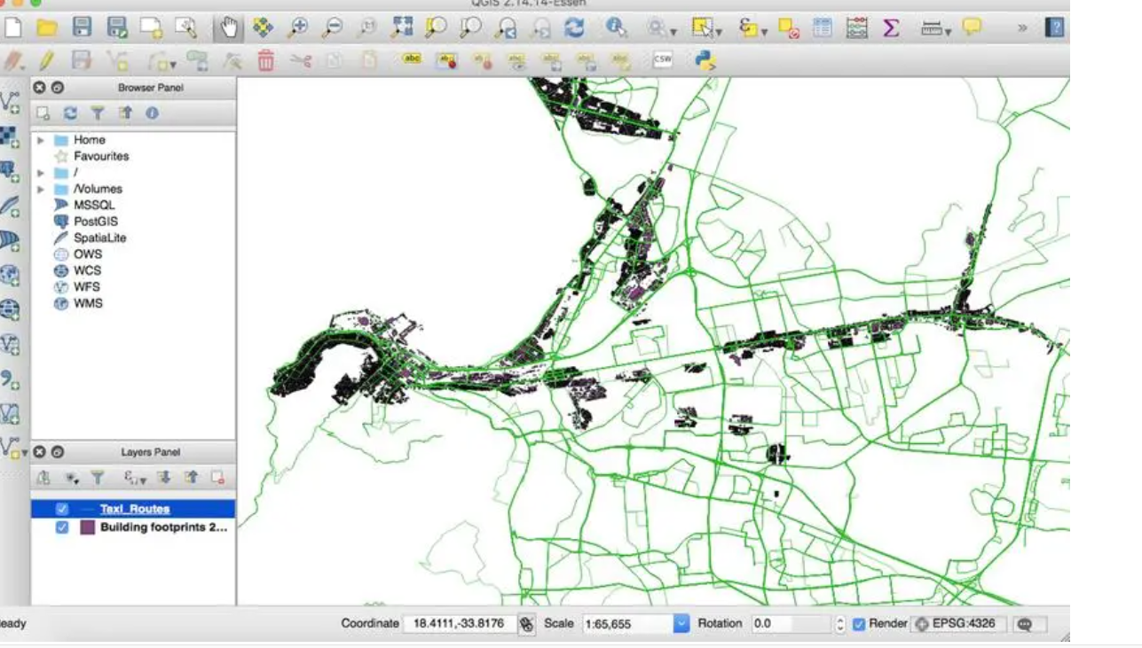Click the Zoom to Selection icon
The image size is (1142, 648).
pos(436,28)
